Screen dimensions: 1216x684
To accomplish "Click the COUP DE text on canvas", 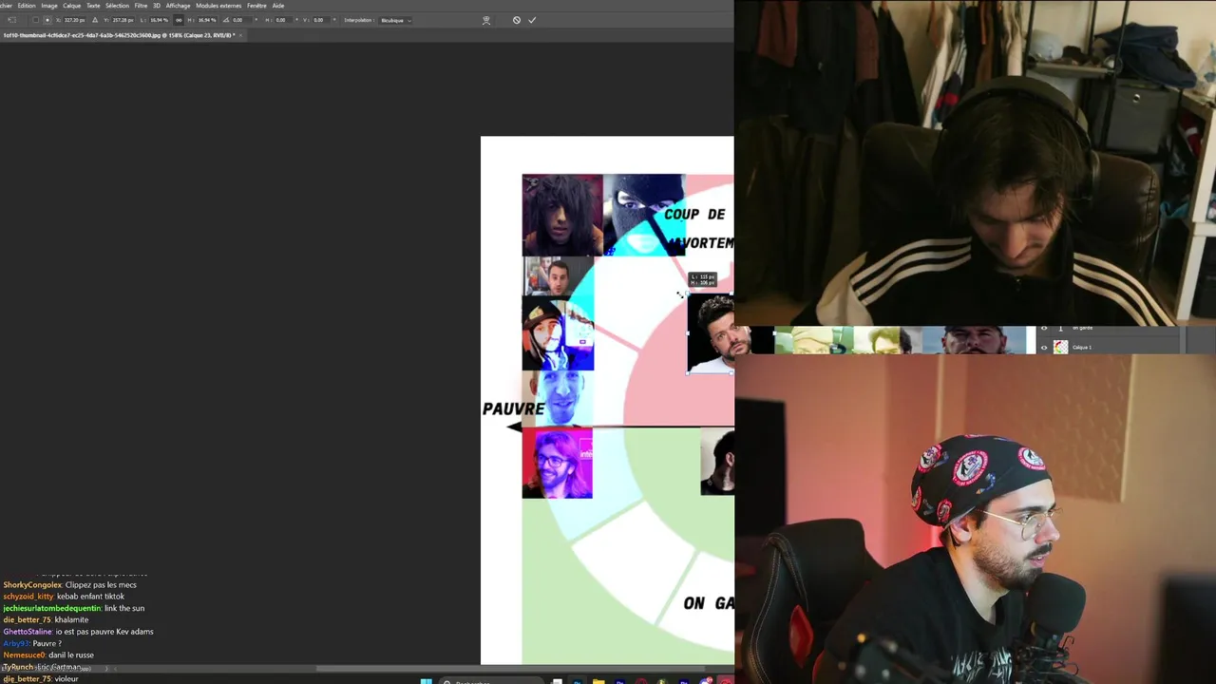I will (694, 215).
